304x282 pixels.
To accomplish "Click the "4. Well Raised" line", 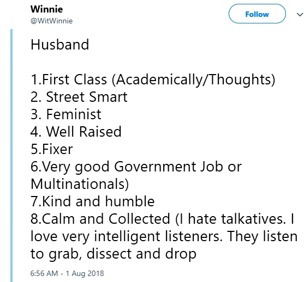I will [76, 132].
